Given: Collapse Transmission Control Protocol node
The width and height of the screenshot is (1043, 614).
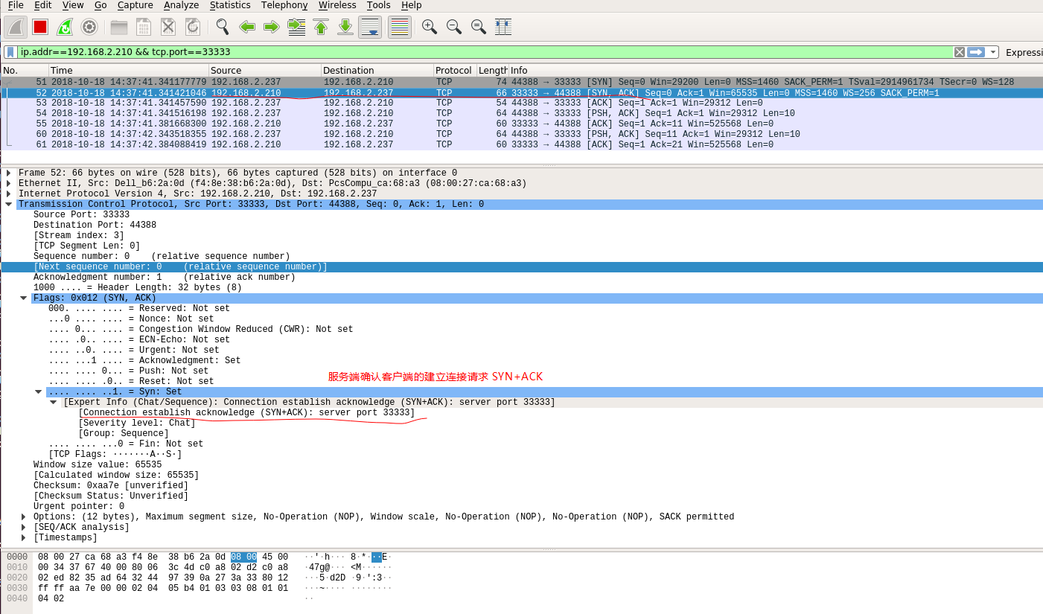Looking at the screenshot, I should click(x=8, y=204).
